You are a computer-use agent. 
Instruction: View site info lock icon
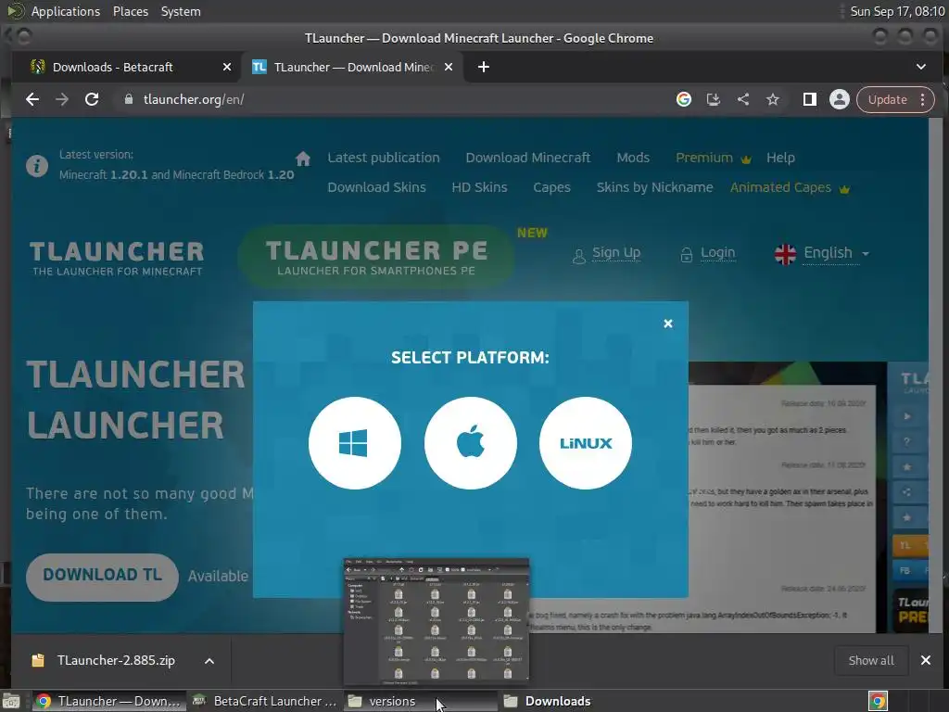pyautogui.click(x=128, y=99)
